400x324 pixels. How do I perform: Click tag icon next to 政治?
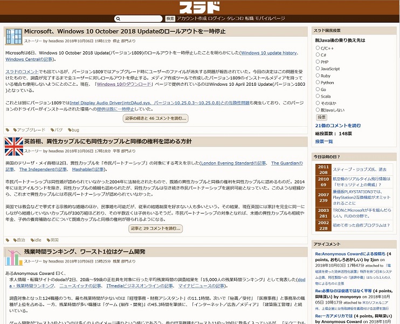tap(15, 240)
